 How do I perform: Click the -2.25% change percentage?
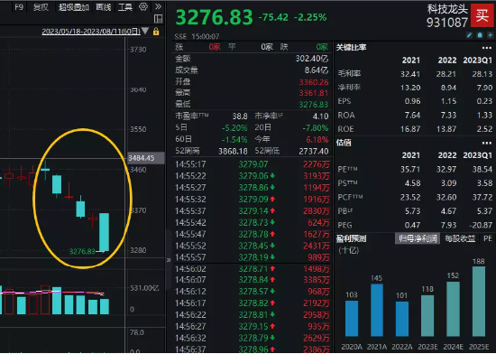coord(310,17)
